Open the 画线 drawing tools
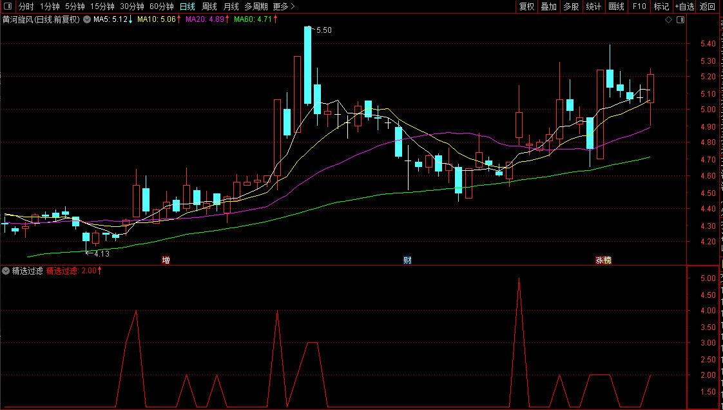This screenshot has height=410, width=723. [x=617, y=6]
